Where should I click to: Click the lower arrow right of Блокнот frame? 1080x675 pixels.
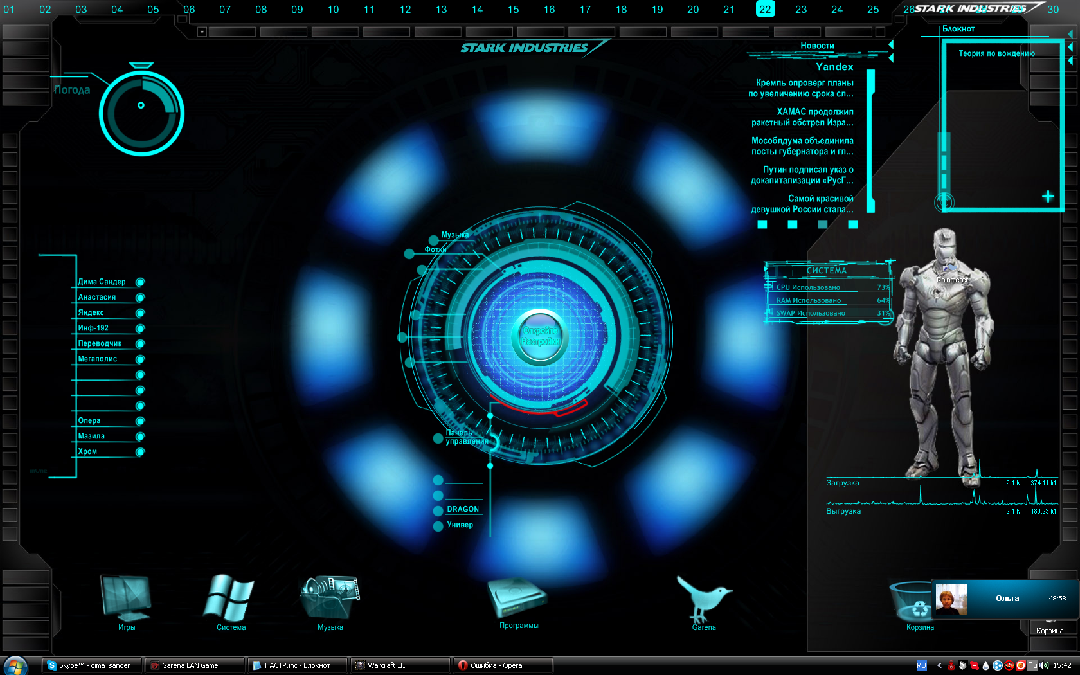click(x=1070, y=60)
